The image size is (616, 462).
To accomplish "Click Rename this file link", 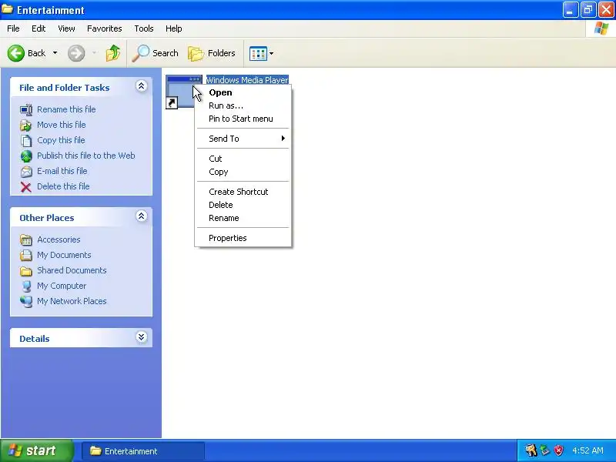I will coord(66,109).
